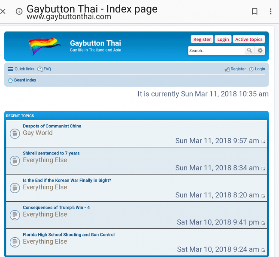The image size is (279, 257).
Task: Click the Quick links hamburger icon
Action: pyautogui.click(x=10, y=69)
